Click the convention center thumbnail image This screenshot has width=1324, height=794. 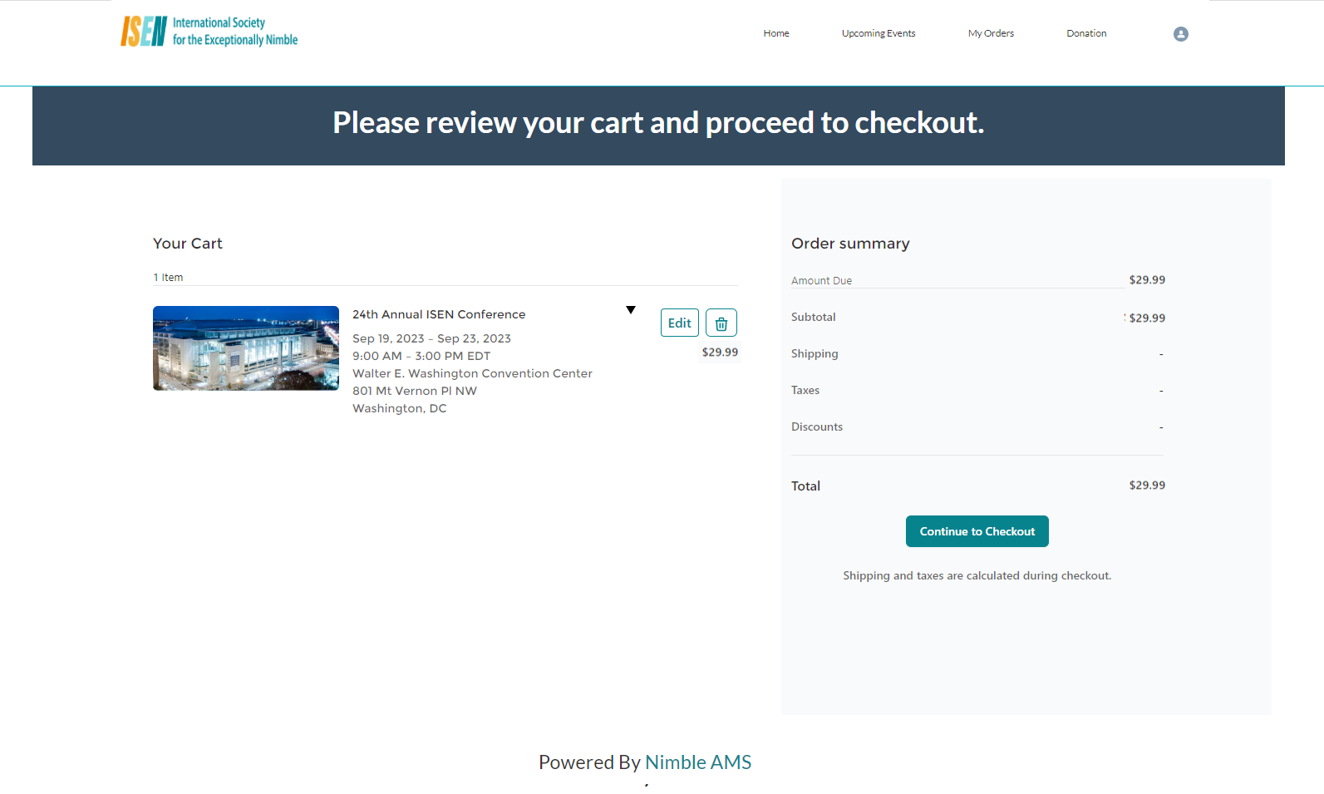coord(246,348)
